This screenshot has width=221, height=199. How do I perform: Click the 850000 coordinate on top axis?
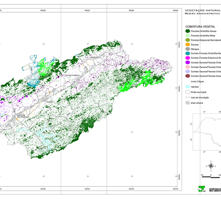click(87, 10)
